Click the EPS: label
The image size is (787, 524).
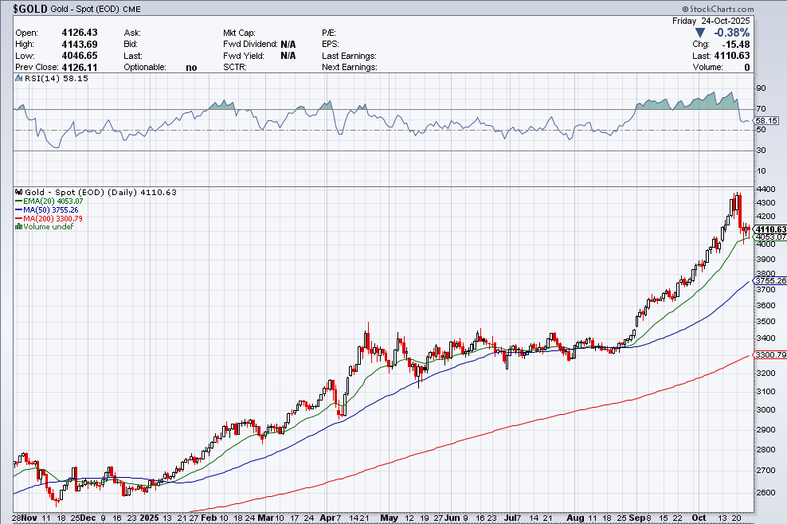[x=331, y=44]
